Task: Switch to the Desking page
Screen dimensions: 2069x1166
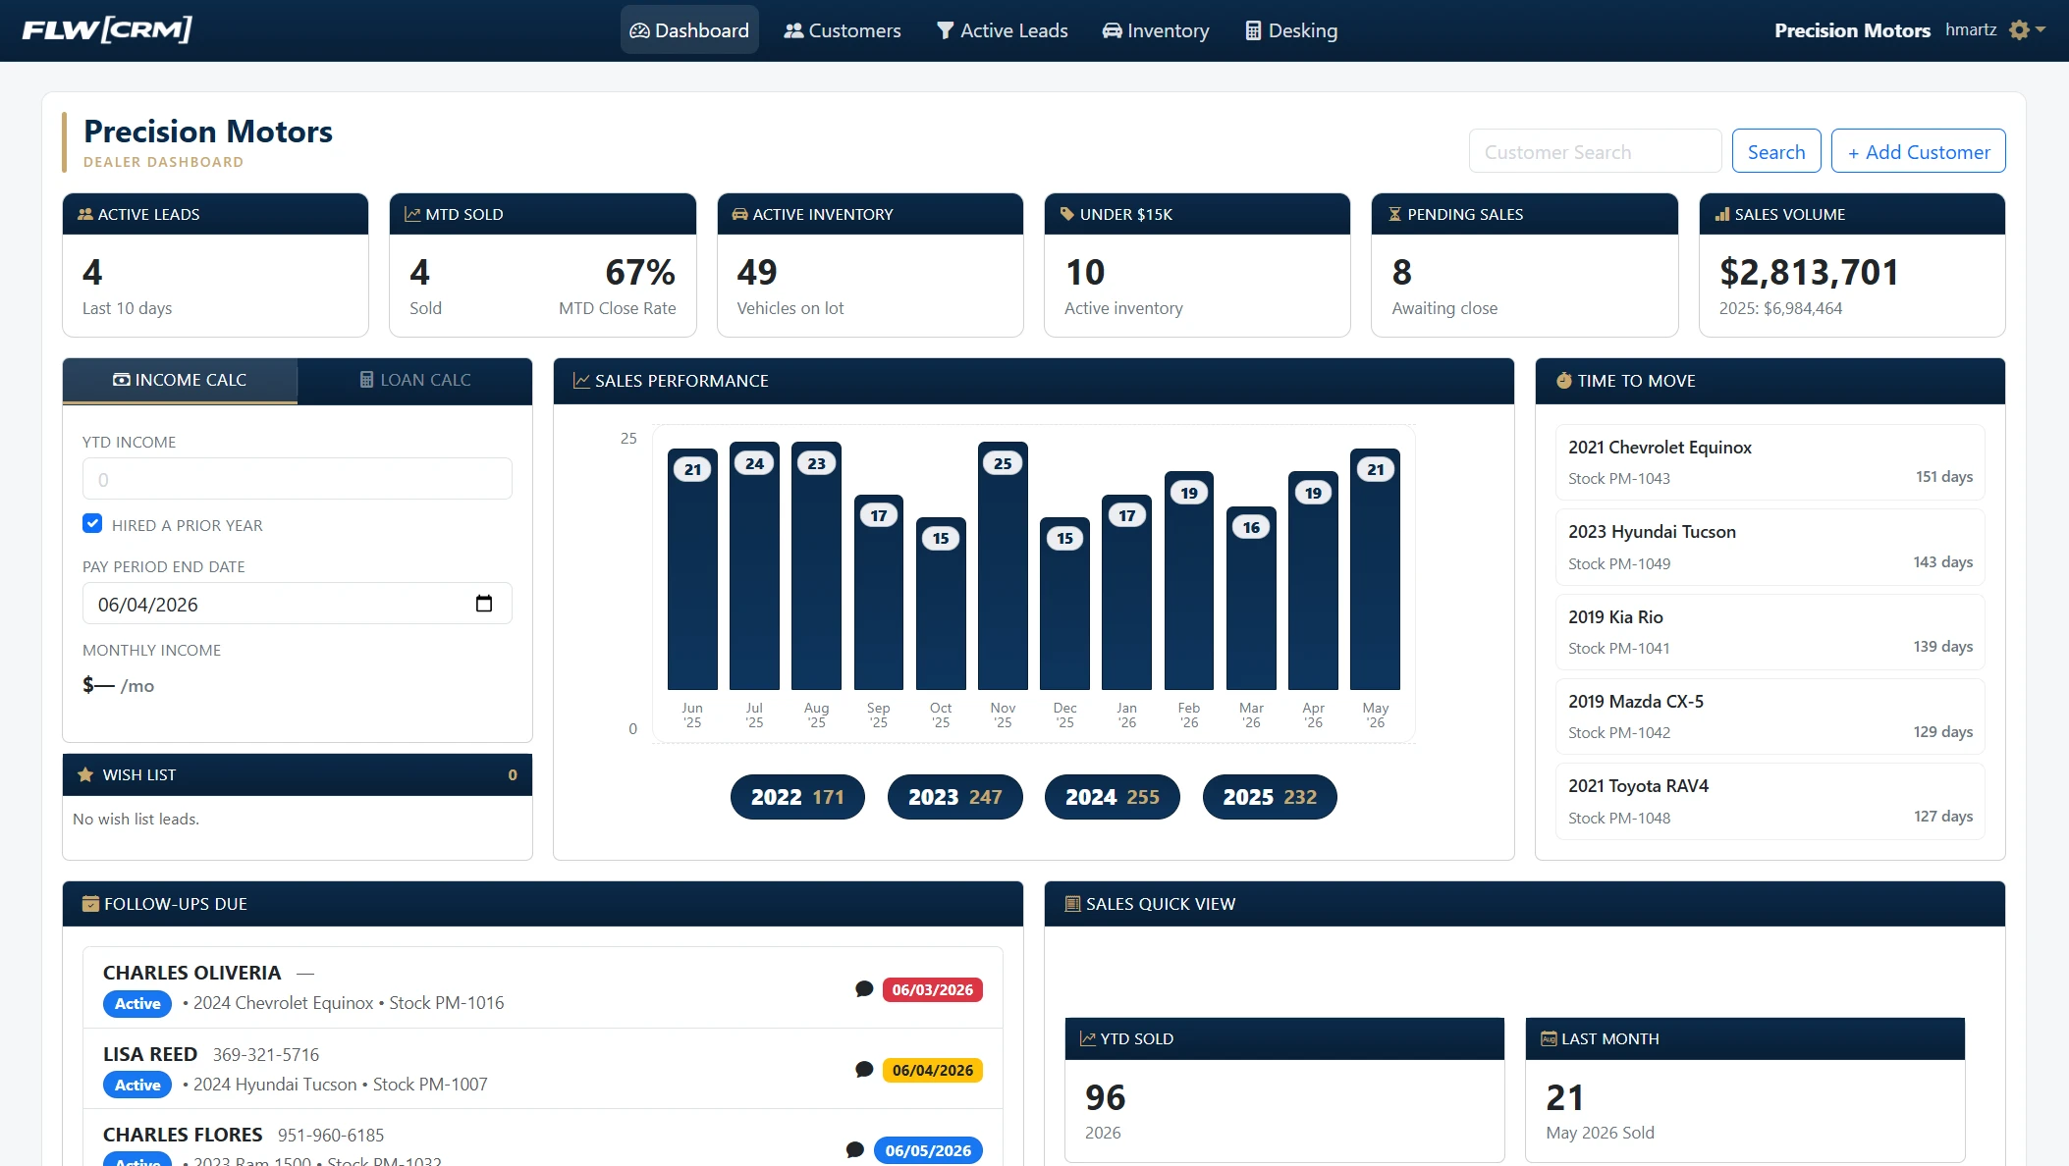Action: (1291, 30)
